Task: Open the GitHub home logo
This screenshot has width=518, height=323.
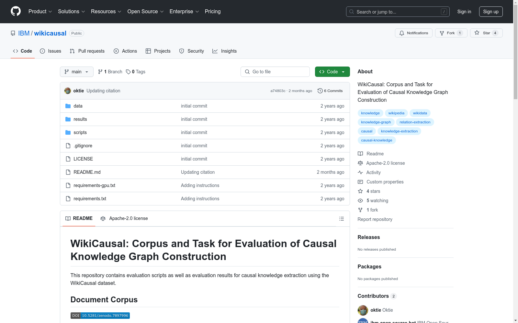Action: [16, 11]
